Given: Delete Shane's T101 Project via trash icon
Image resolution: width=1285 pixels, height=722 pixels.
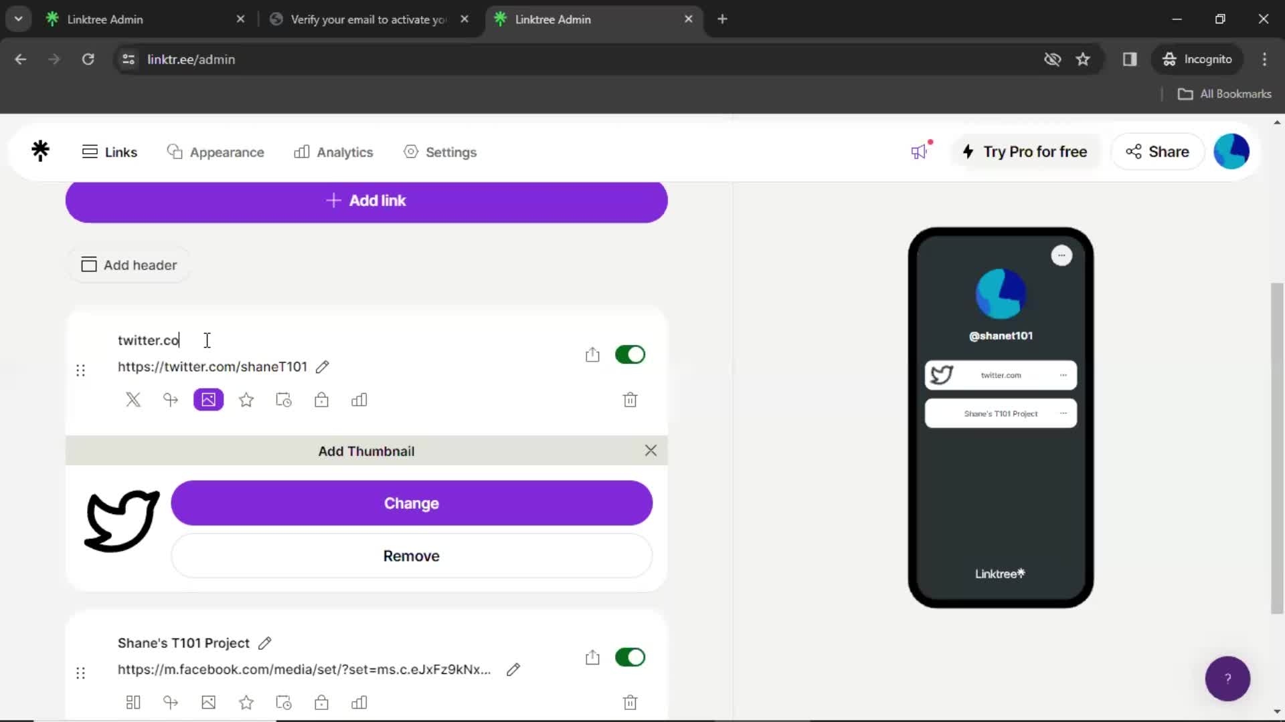Looking at the screenshot, I should click(630, 703).
